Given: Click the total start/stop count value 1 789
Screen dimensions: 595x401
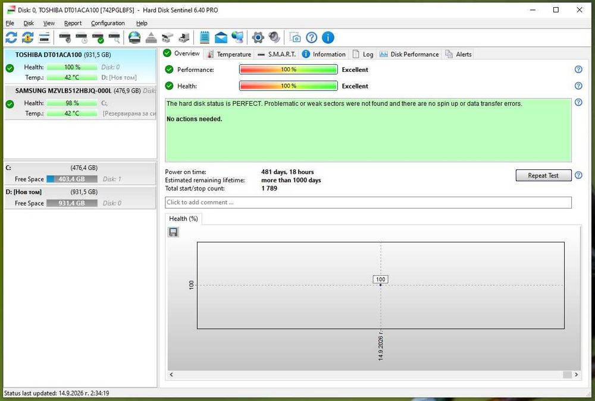Looking at the screenshot, I should 269,188.
